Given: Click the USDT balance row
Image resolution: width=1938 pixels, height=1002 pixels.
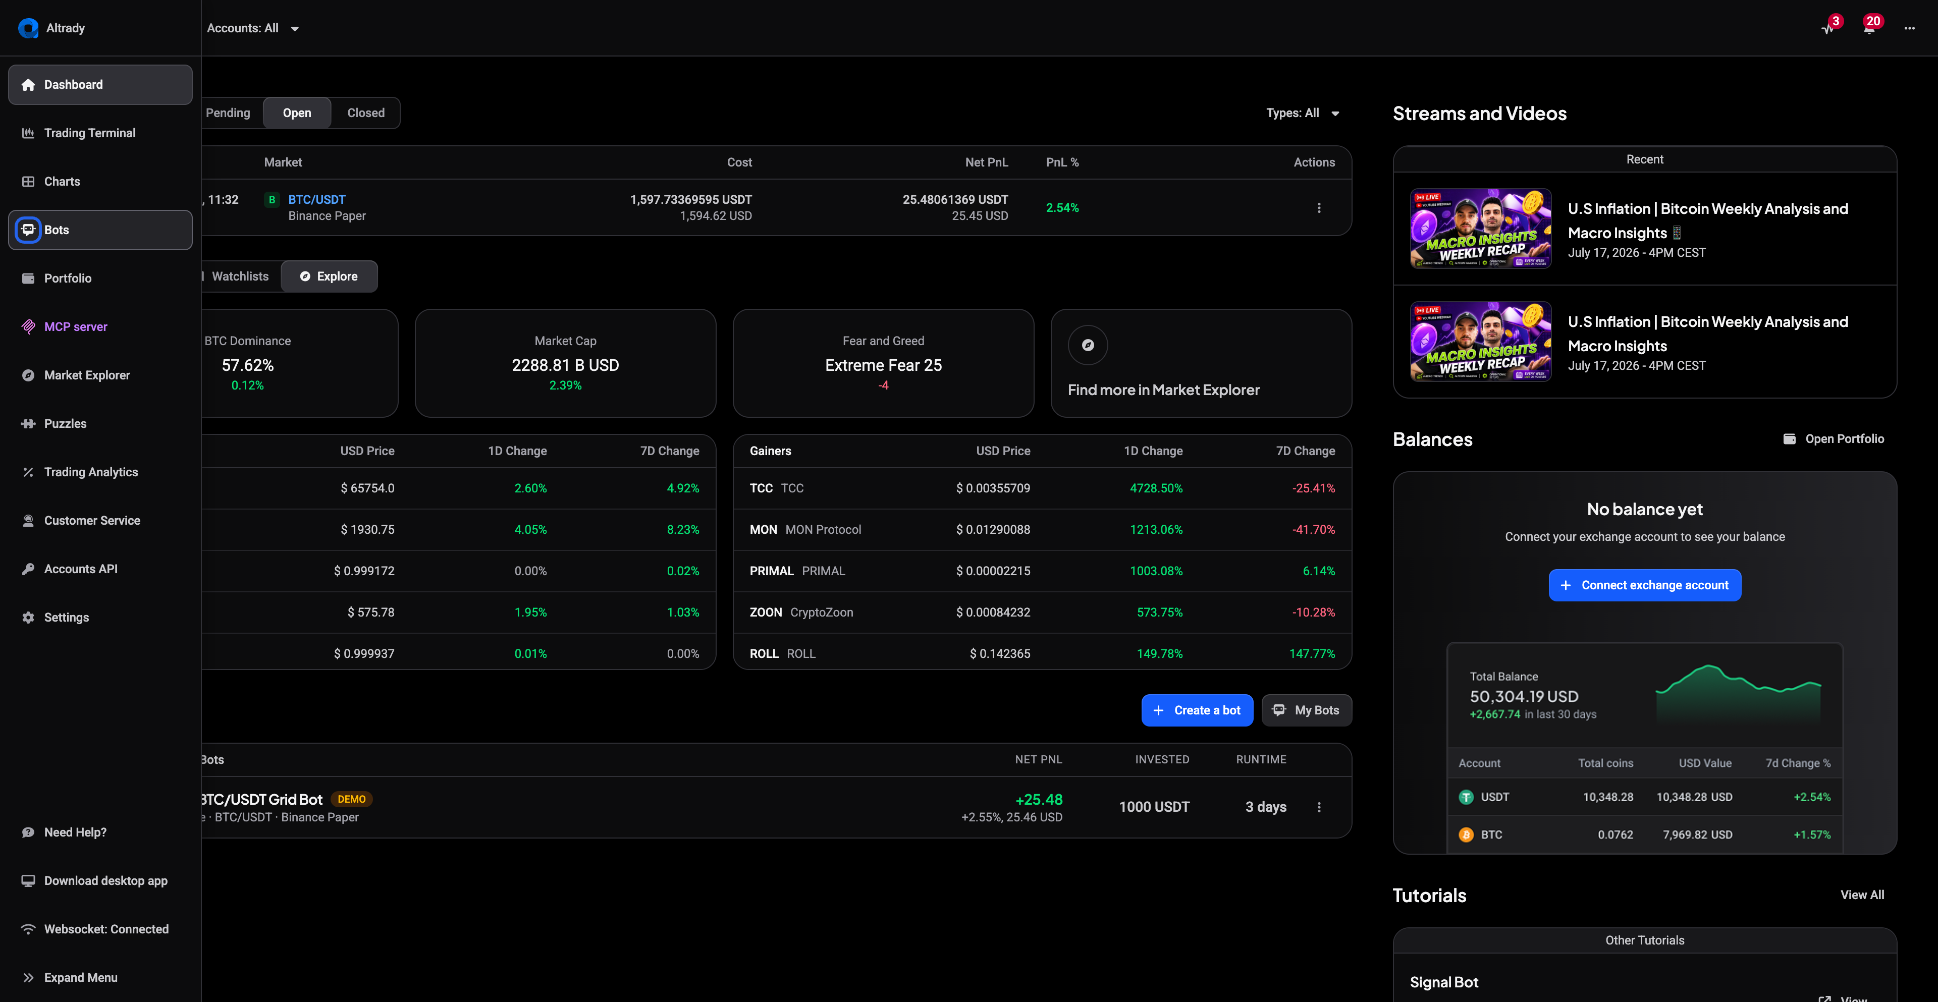Looking at the screenshot, I should pos(1645,797).
